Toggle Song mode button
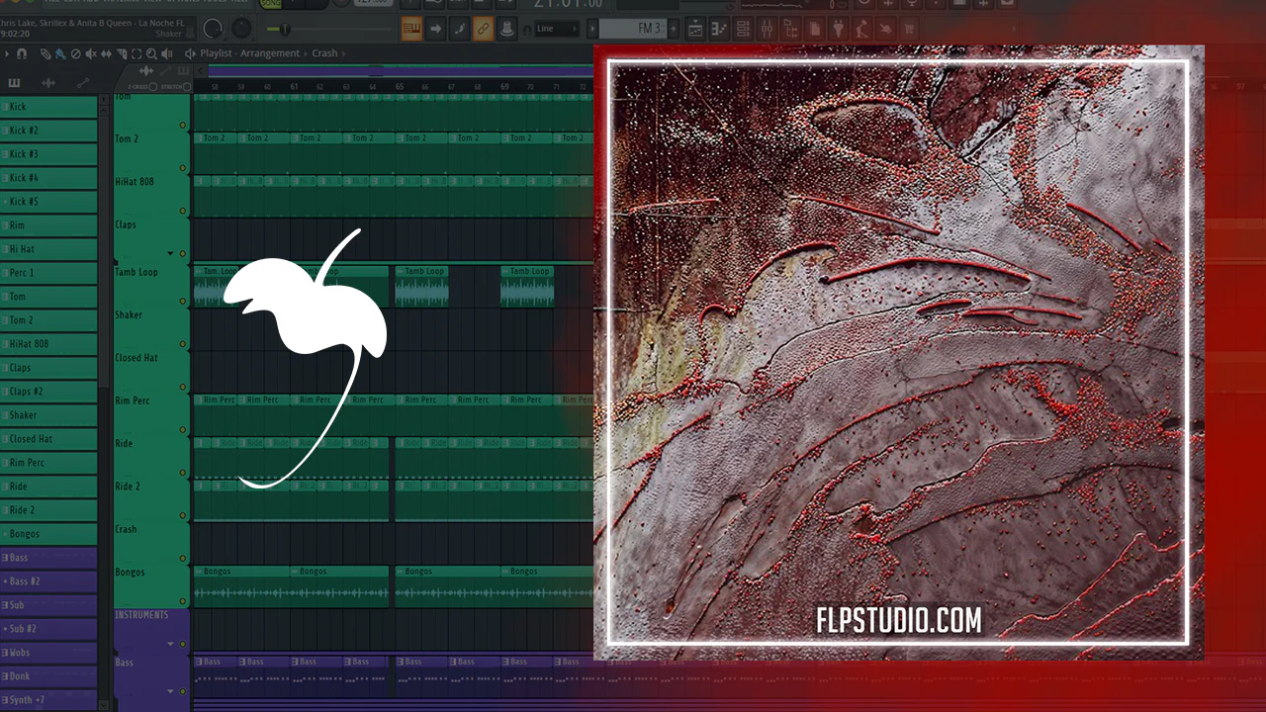 [269, 4]
